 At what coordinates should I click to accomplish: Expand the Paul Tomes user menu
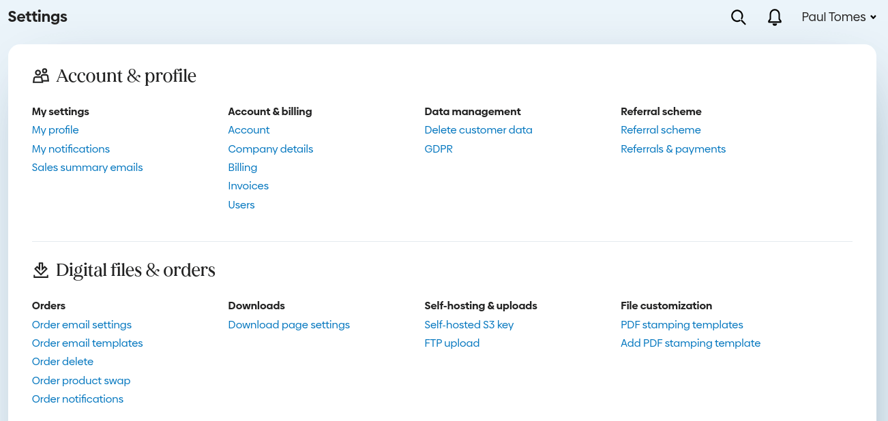point(838,18)
